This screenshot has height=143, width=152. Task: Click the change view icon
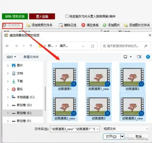coord(125,57)
